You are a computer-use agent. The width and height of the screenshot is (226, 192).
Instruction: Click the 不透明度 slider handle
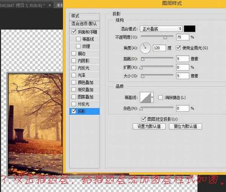click(165, 38)
